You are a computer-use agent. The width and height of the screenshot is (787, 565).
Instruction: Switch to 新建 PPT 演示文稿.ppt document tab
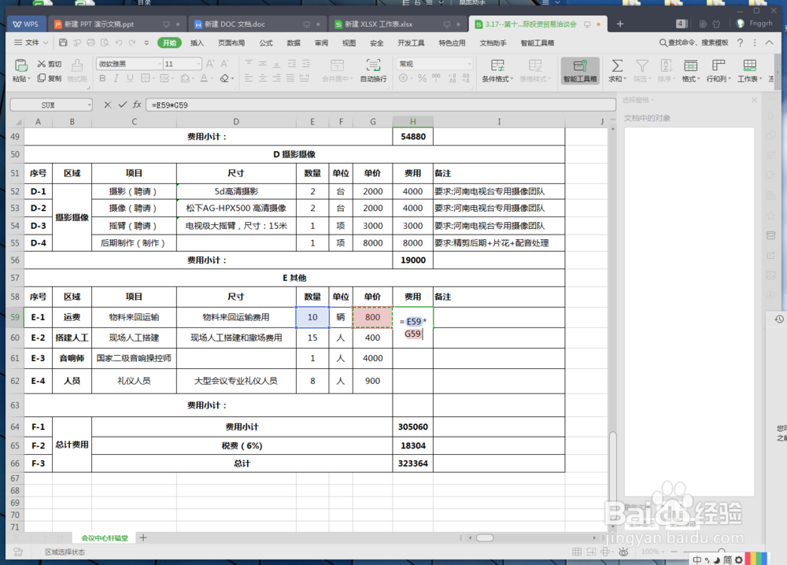116,24
